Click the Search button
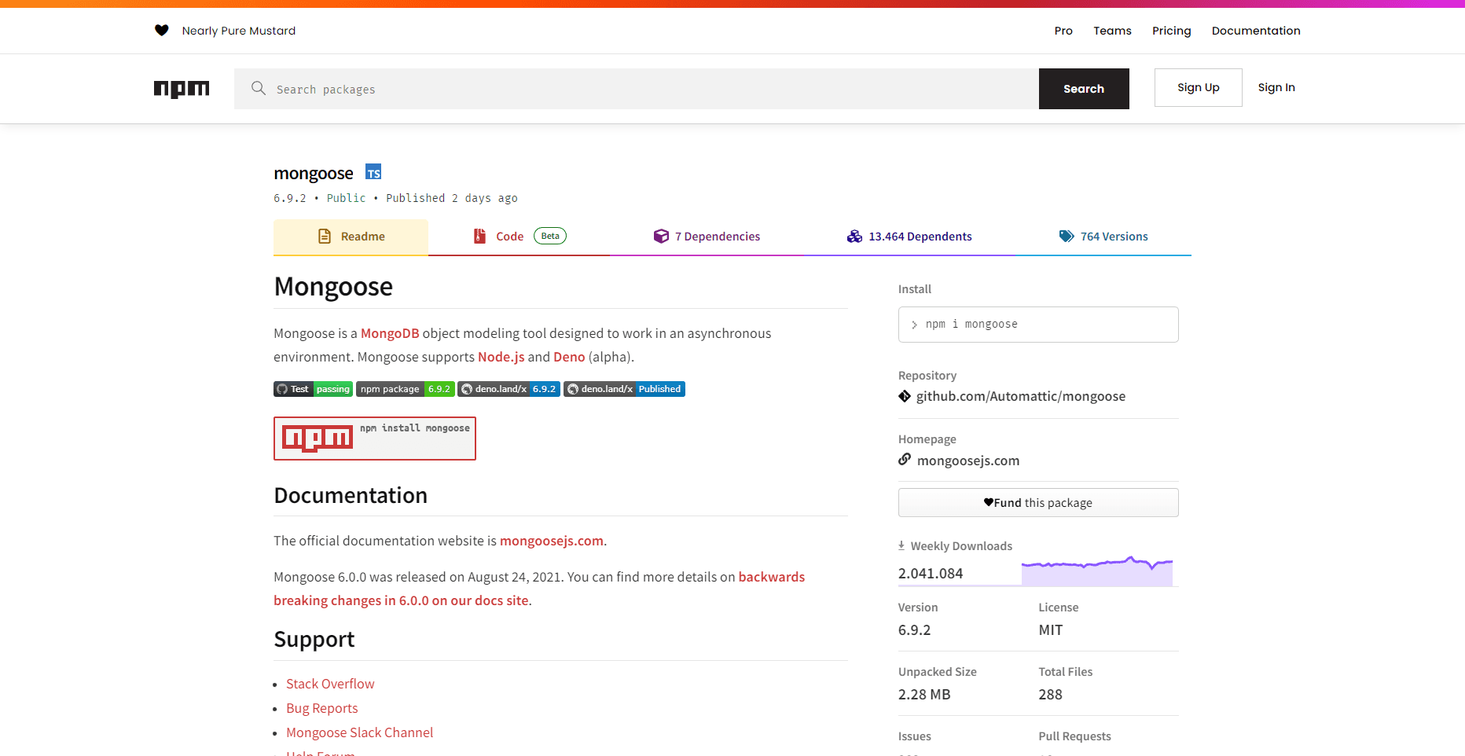 coord(1084,89)
